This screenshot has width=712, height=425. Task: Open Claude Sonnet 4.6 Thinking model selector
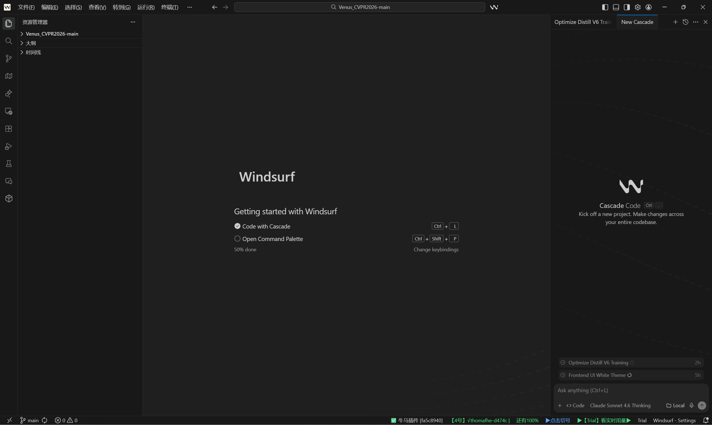(x=620, y=406)
